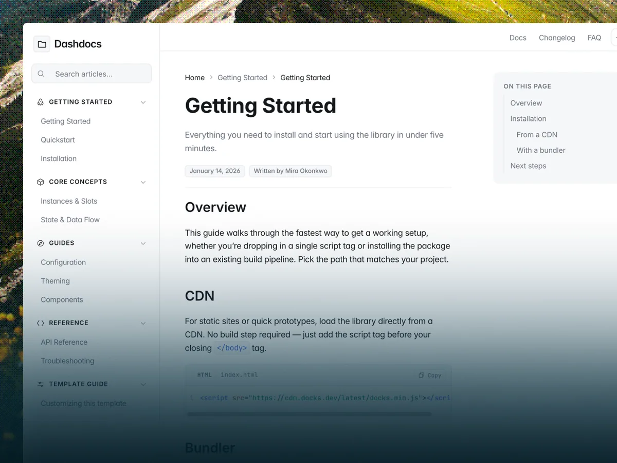This screenshot has width=617, height=463.
Task: Jump to With a bundler in page outline
Action: pos(541,150)
